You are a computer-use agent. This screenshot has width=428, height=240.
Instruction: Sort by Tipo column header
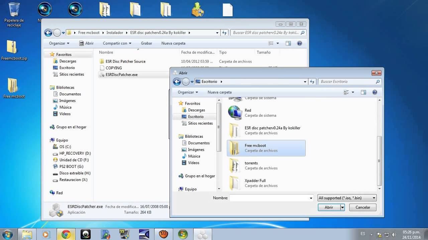[236, 52]
